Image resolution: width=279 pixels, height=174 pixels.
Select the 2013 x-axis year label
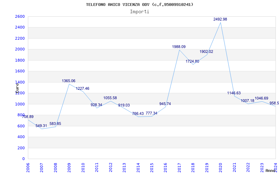point(124,168)
